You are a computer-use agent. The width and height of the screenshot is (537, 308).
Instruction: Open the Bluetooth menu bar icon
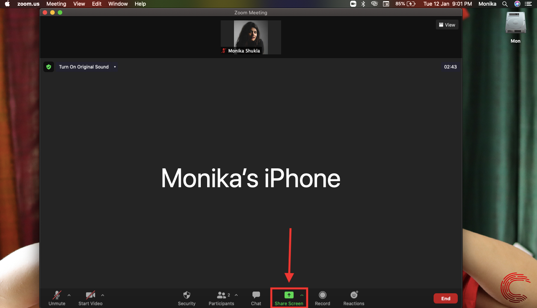363,4
